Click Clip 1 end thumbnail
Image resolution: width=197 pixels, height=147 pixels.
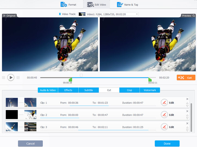(30, 102)
